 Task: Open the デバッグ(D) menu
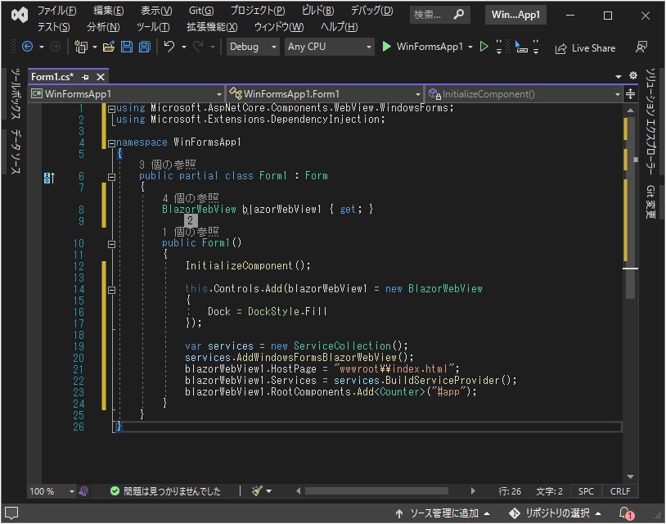click(371, 11)
